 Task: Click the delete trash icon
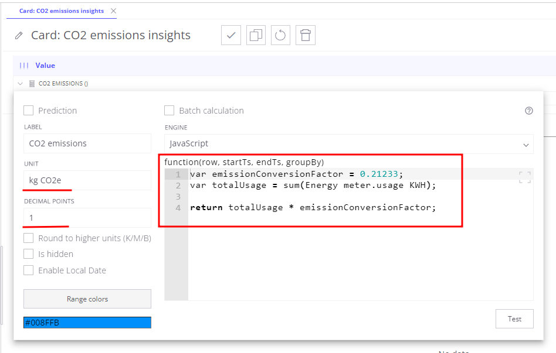click(305, 35)
